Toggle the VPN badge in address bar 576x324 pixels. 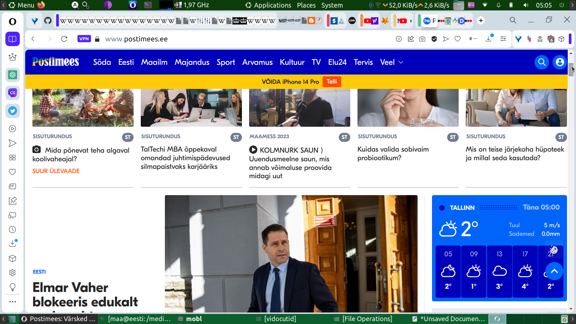(x=84, y=39)
